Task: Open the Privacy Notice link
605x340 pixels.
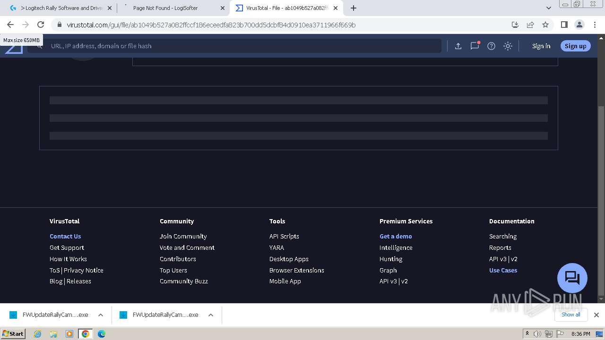Action: pyautogui.click(x=84, y=270)
